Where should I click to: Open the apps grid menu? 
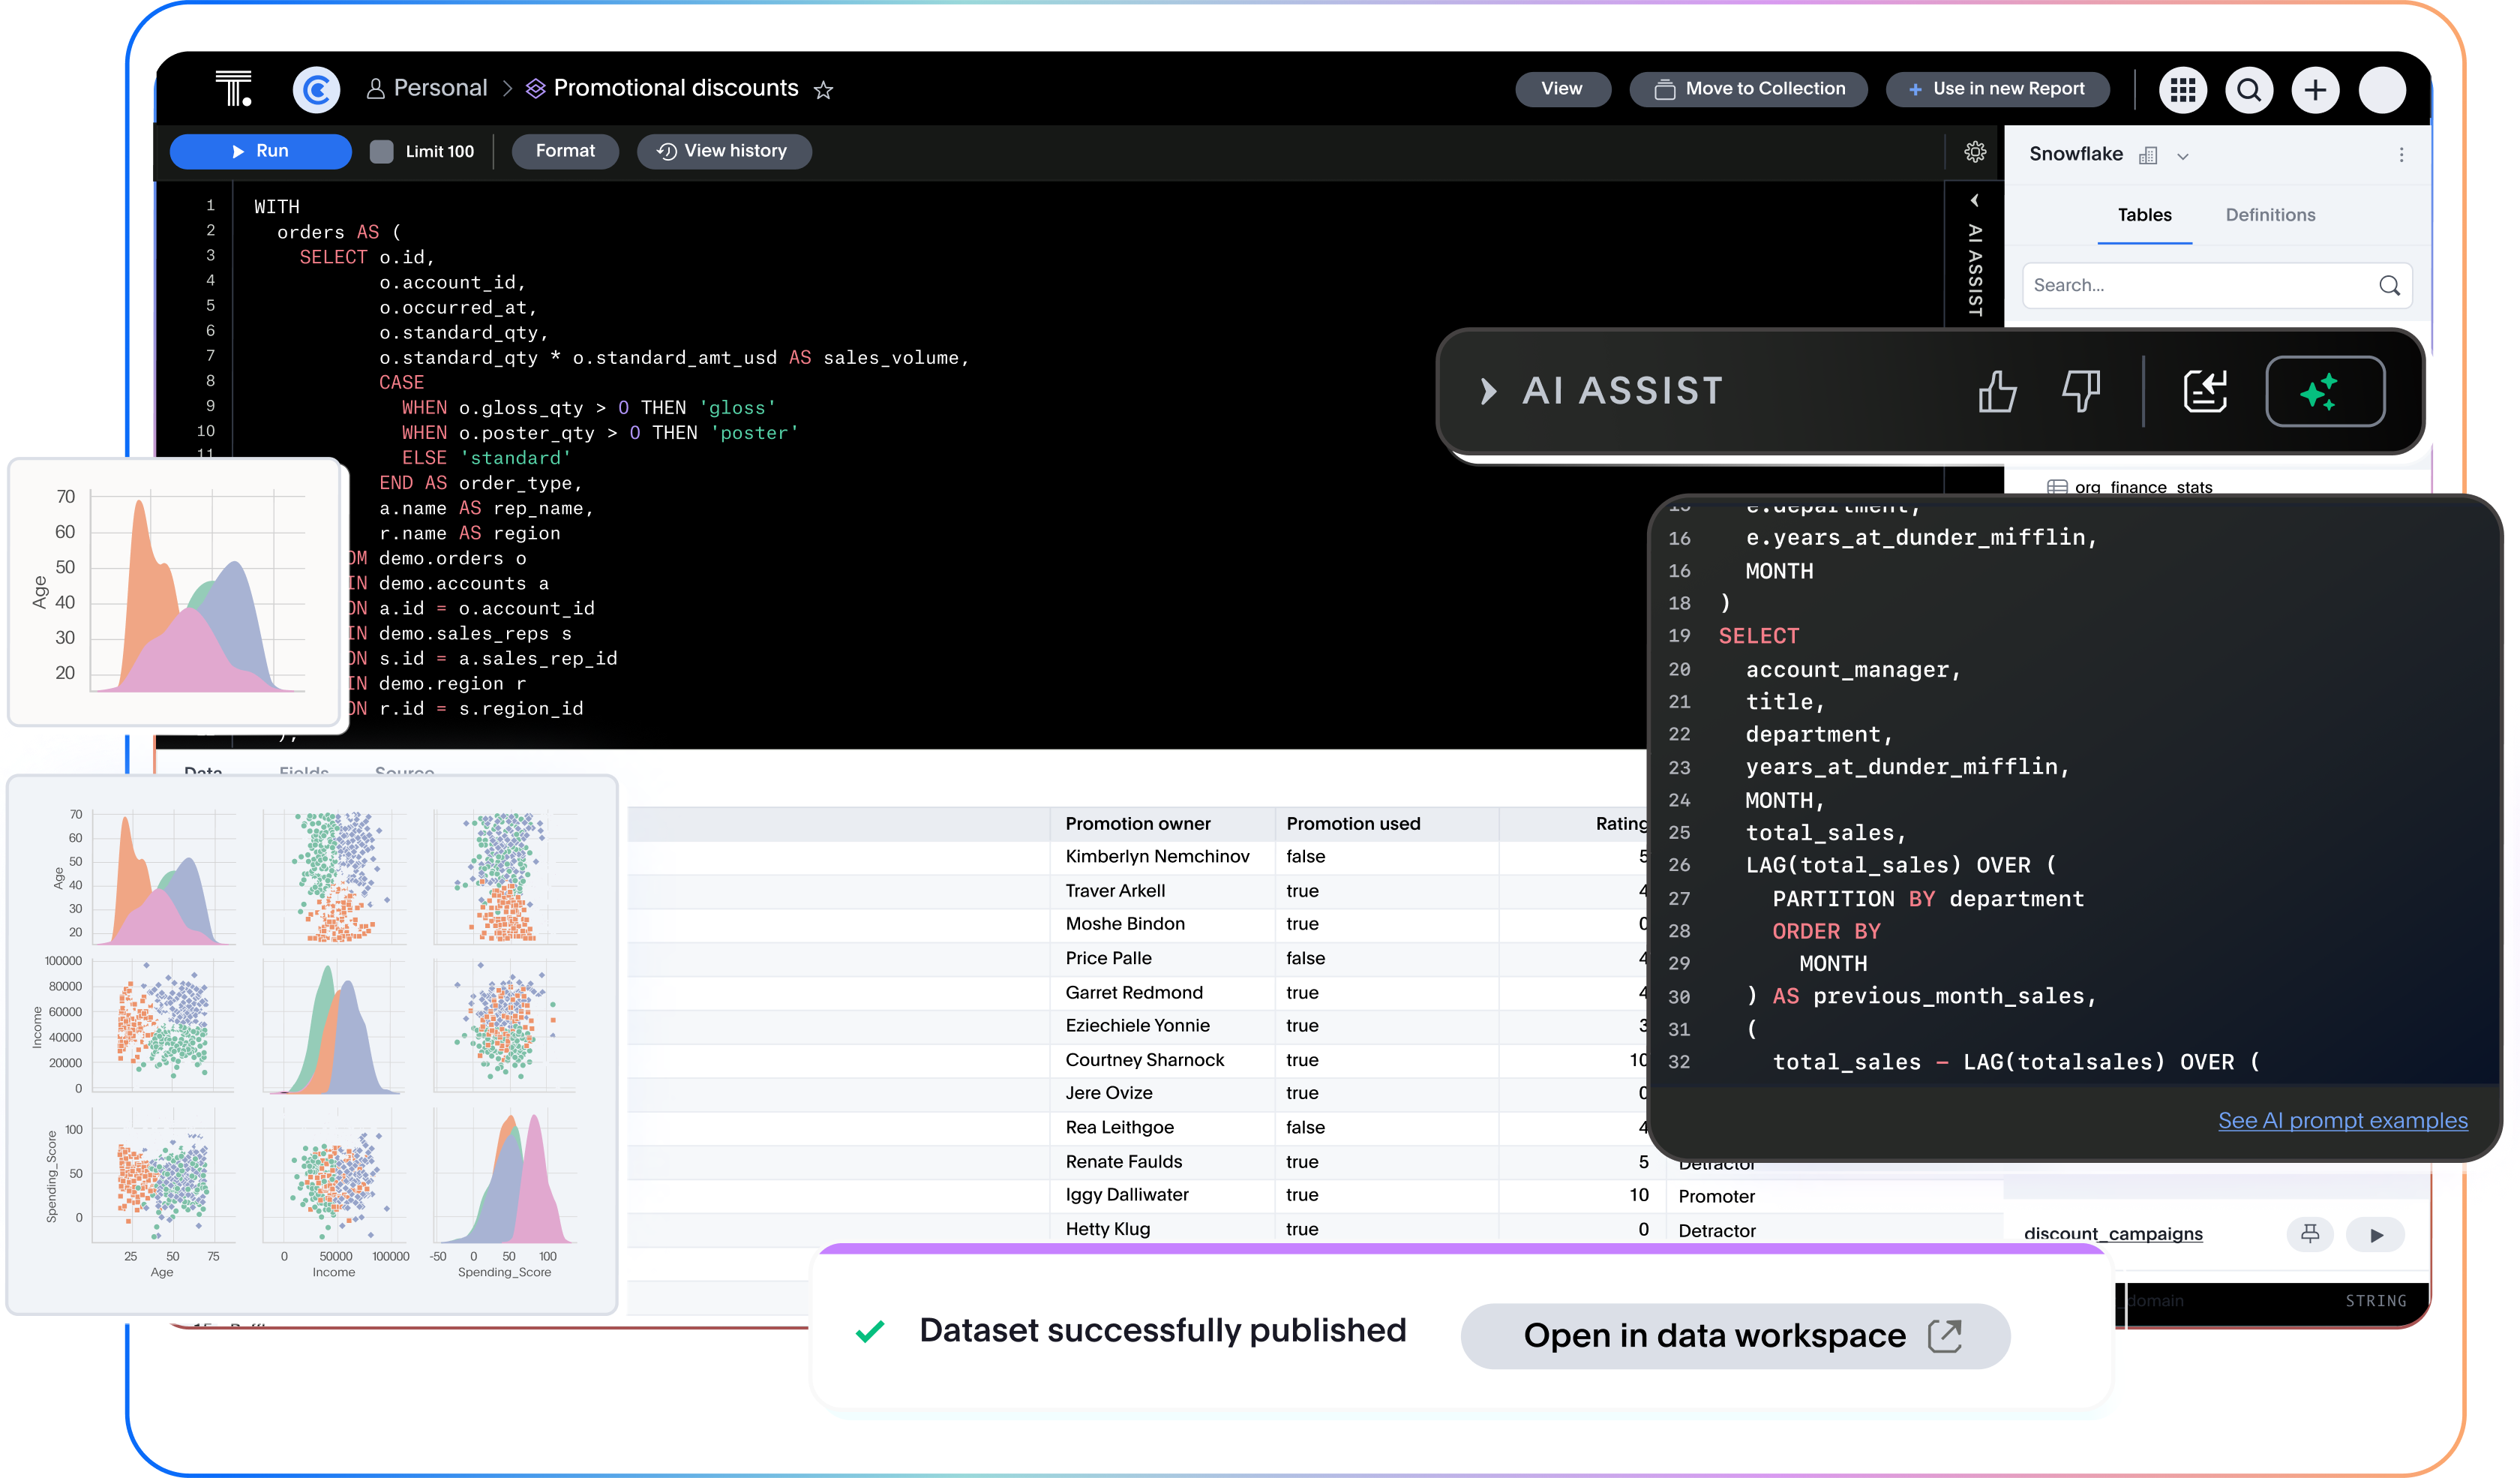click(x=2184, y=89)
